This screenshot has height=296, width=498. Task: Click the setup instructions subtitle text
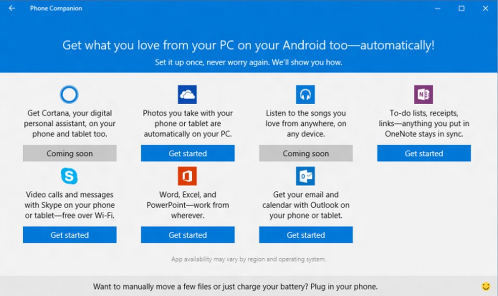pyautogui.click(x=249, y=62)
